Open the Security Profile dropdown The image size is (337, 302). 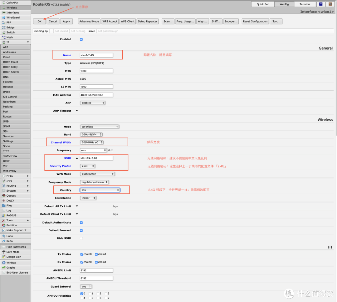click(x=87, y=166)
